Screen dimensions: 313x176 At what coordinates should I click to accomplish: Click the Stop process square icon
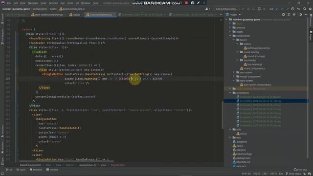coord(264,9)
